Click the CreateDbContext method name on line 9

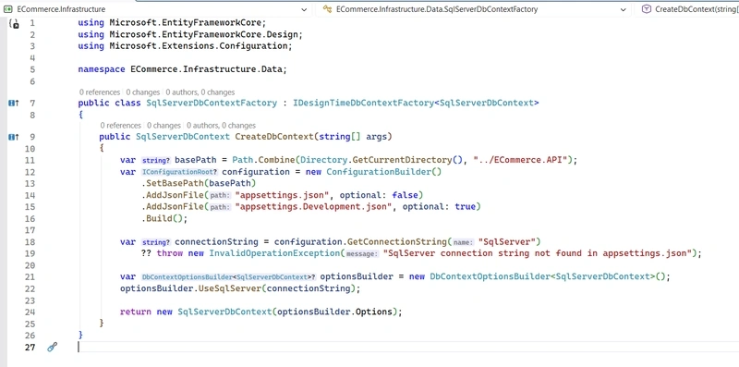[x=273, y=137]
